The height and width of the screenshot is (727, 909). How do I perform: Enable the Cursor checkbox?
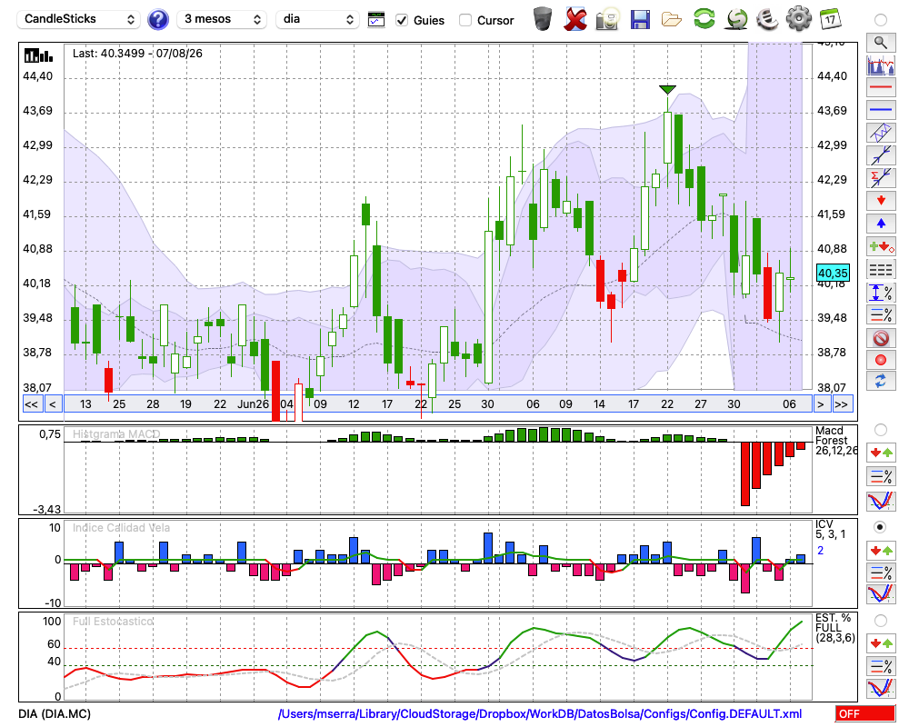(x=464, y=20)
